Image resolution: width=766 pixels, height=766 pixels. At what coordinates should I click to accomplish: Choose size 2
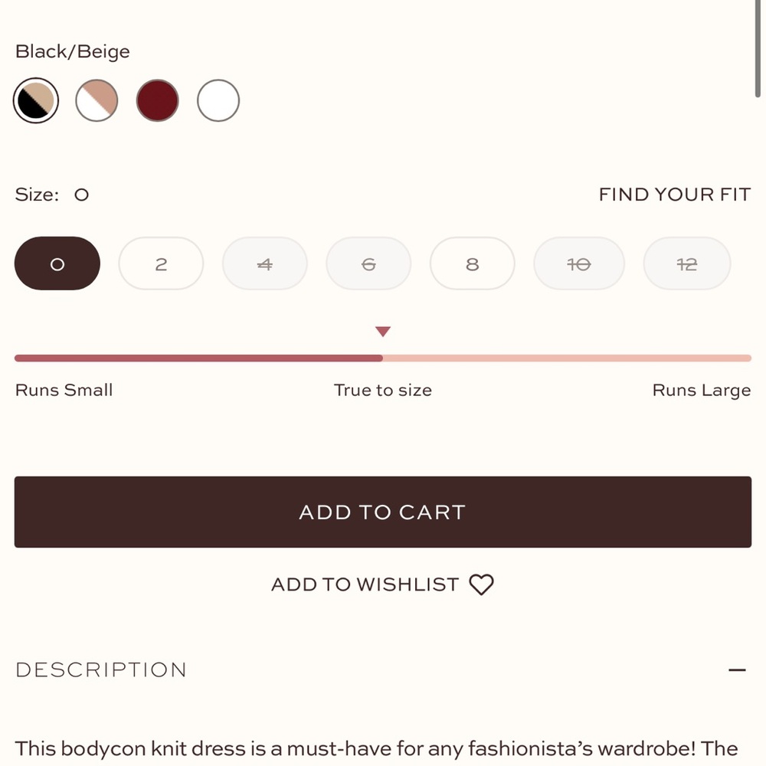click(161, 264)
